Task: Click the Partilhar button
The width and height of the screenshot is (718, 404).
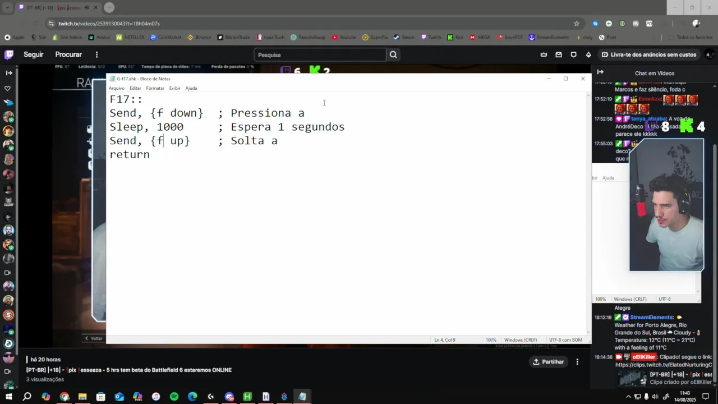Action: [548, 362]
